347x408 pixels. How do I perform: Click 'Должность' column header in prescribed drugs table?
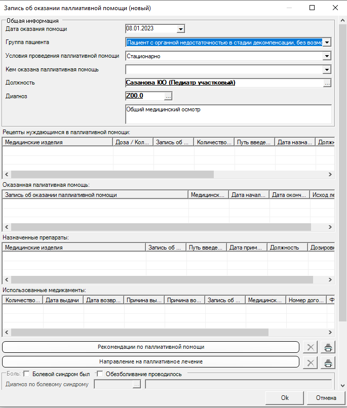pos(287,248)
